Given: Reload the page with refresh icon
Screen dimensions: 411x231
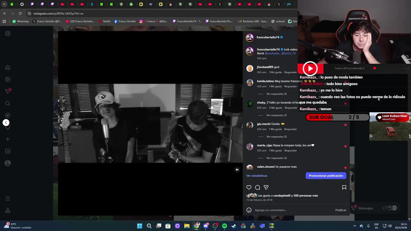Looking at the screenshot, I should [20, 13].
